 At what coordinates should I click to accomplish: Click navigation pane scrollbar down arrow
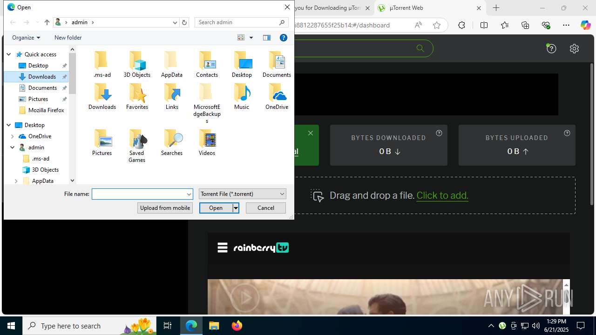[72, 181]
